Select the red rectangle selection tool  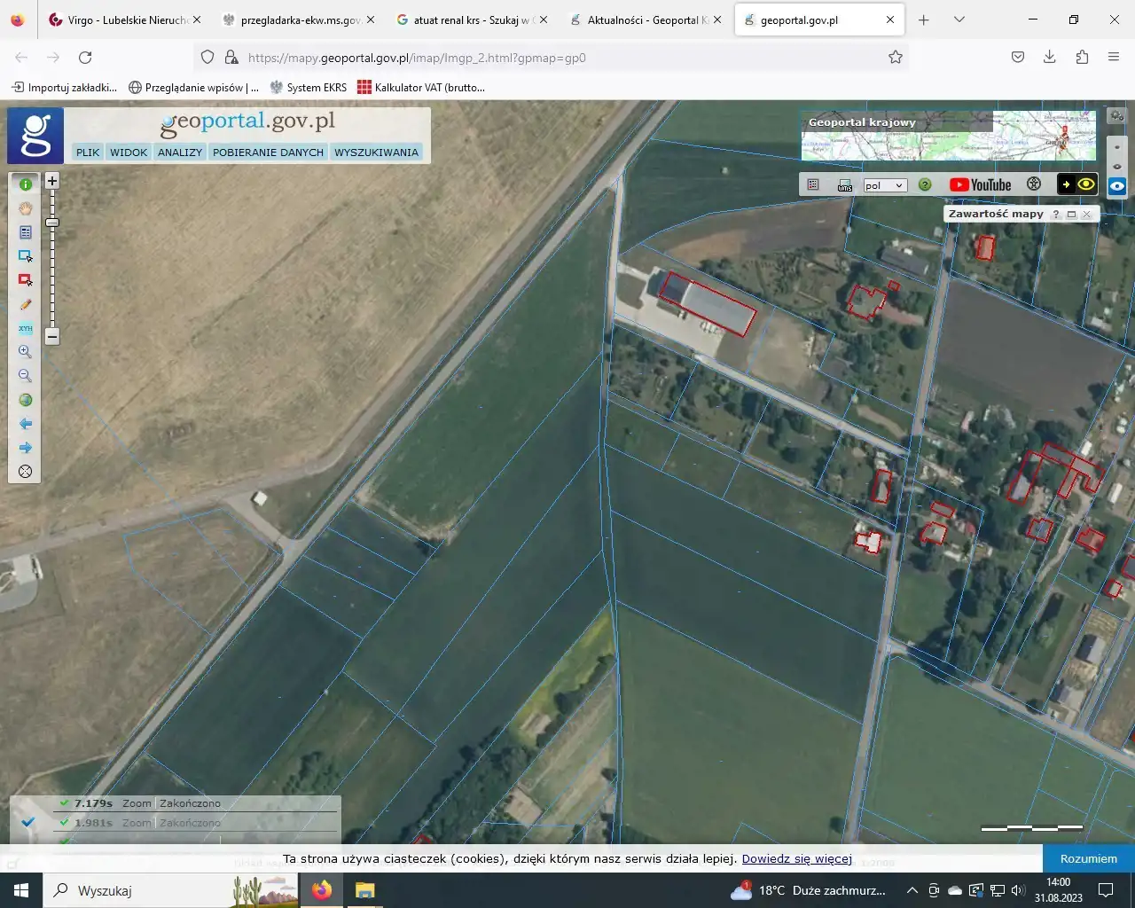26,280
